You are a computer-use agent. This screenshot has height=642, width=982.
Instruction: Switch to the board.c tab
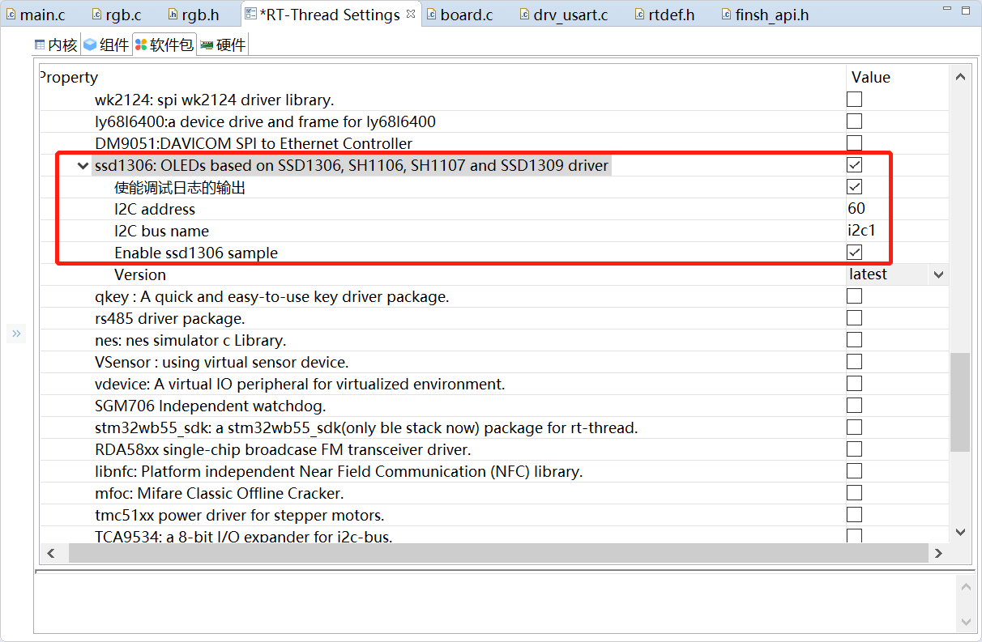pyautogui.click(x=459, y=15)
